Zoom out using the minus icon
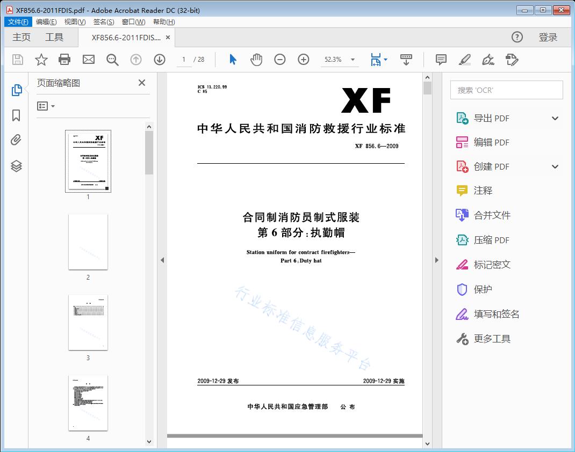Viewport: 575px width, 452px height. coord(279,60)
